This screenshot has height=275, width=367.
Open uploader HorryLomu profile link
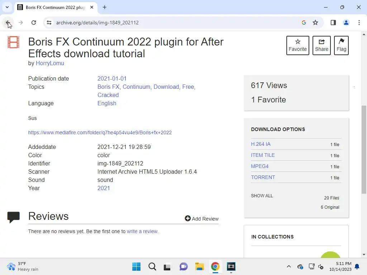pos(50,63)
